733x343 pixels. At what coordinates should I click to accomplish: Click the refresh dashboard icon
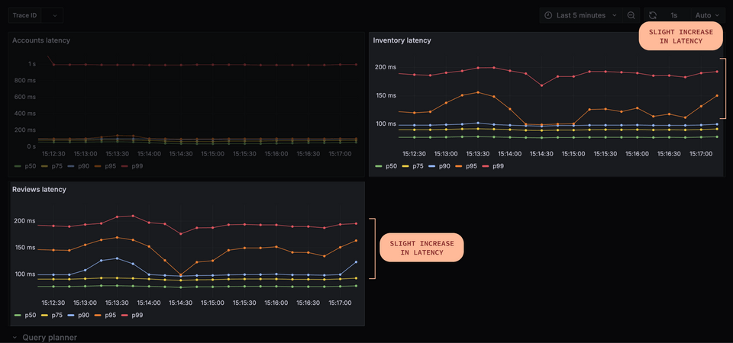click(653, 15)
